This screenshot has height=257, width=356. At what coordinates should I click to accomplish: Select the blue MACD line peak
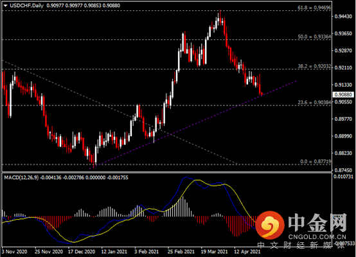[x=186, y=177]
